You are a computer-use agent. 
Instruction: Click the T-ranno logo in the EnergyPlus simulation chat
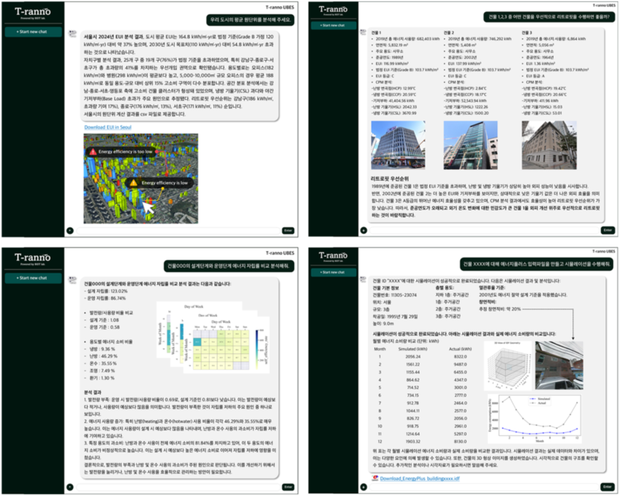click(x=333, y=256)
